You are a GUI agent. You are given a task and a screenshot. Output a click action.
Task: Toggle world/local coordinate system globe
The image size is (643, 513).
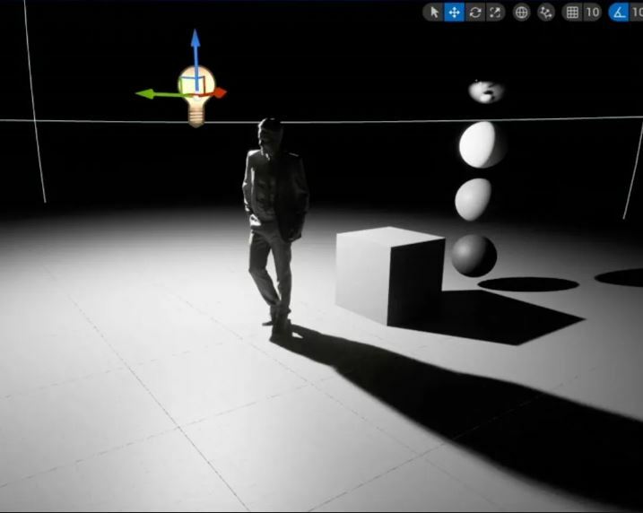[521, 13]
